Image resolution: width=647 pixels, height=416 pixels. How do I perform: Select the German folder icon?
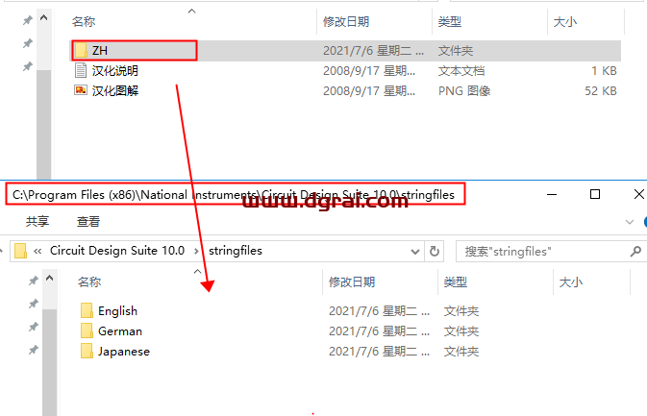(x=87, y=330)
